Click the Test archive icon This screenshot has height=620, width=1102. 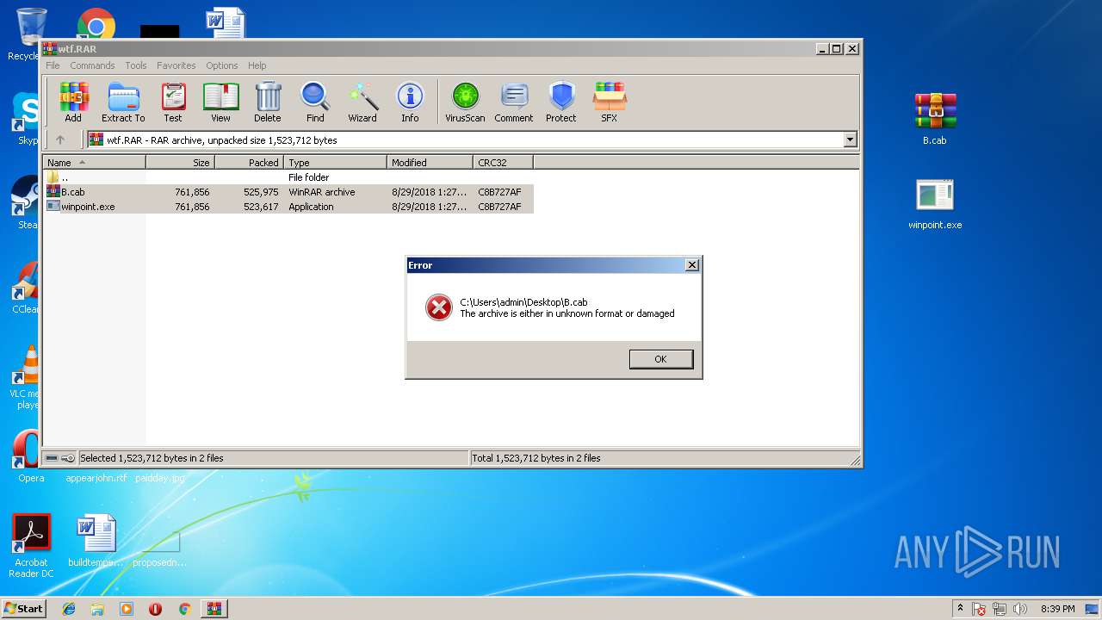(x=173, y=102)
